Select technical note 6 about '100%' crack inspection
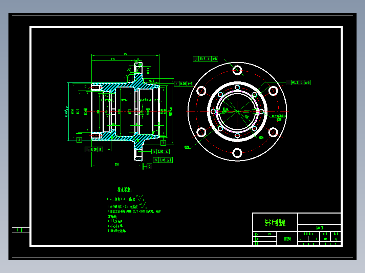The height and width of the screenshot is (273, 365). click(x=116, y=231)
